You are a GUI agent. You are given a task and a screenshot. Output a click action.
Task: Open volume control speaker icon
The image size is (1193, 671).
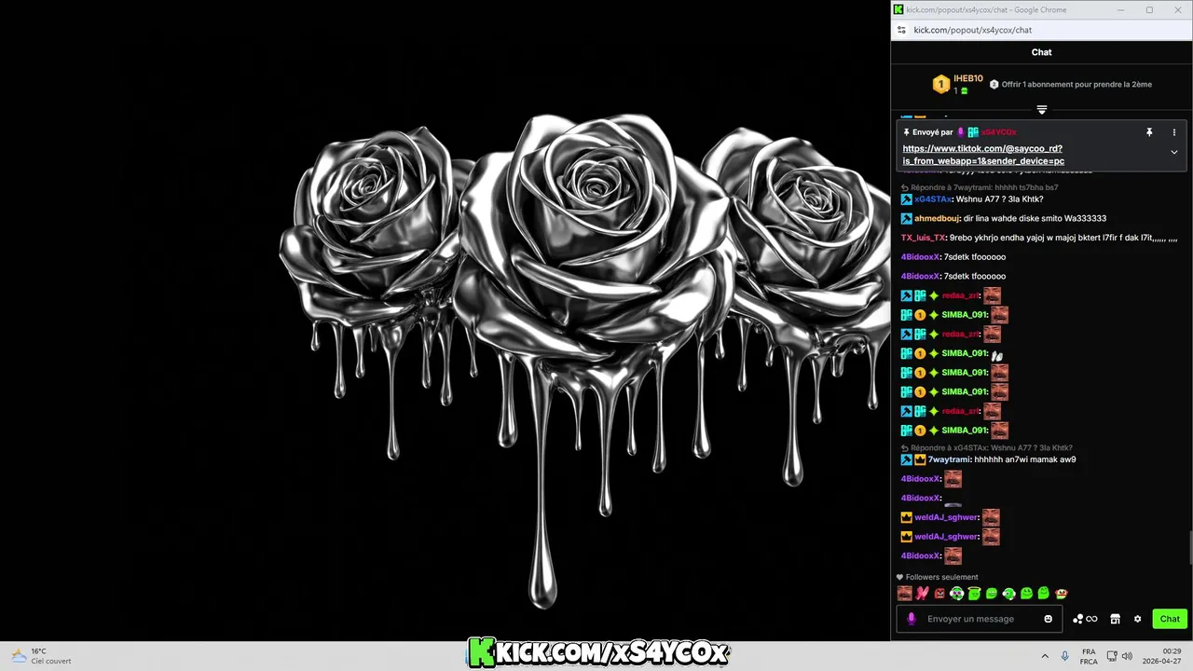tap(1127, 656)
